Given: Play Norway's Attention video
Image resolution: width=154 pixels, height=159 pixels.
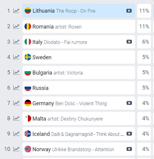Looking at the screenshot, I should (x=129, y=149).
